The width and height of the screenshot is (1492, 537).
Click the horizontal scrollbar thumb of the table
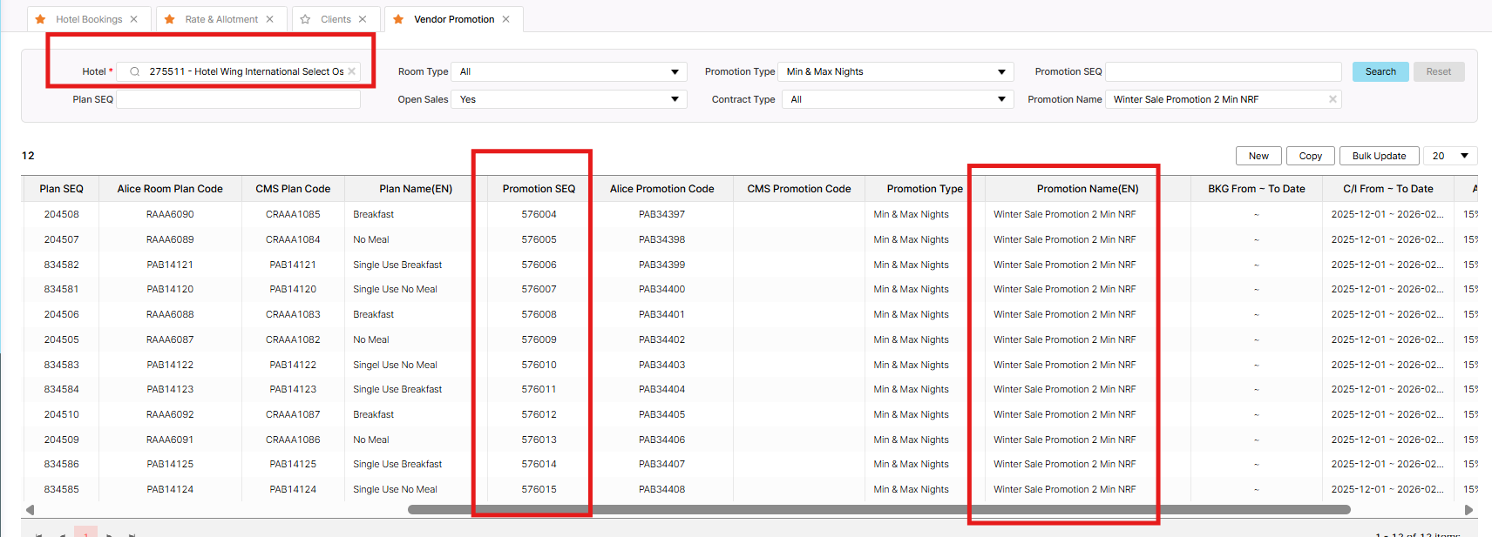tap(878, 510)
